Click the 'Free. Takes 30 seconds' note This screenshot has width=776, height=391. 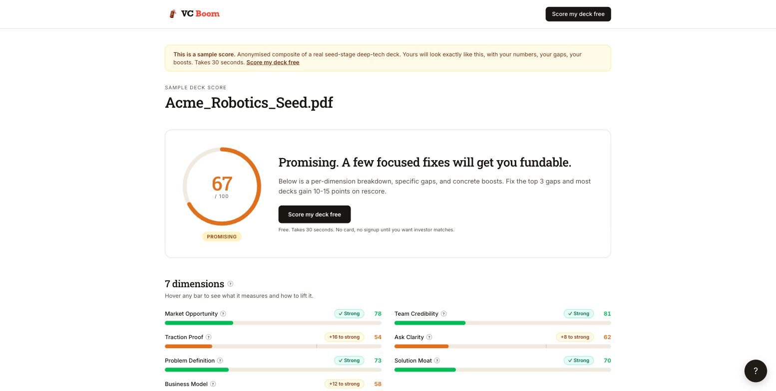pos(367,230)
